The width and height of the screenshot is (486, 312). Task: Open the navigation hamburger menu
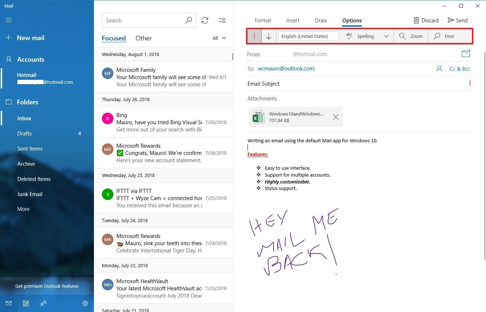9,20
